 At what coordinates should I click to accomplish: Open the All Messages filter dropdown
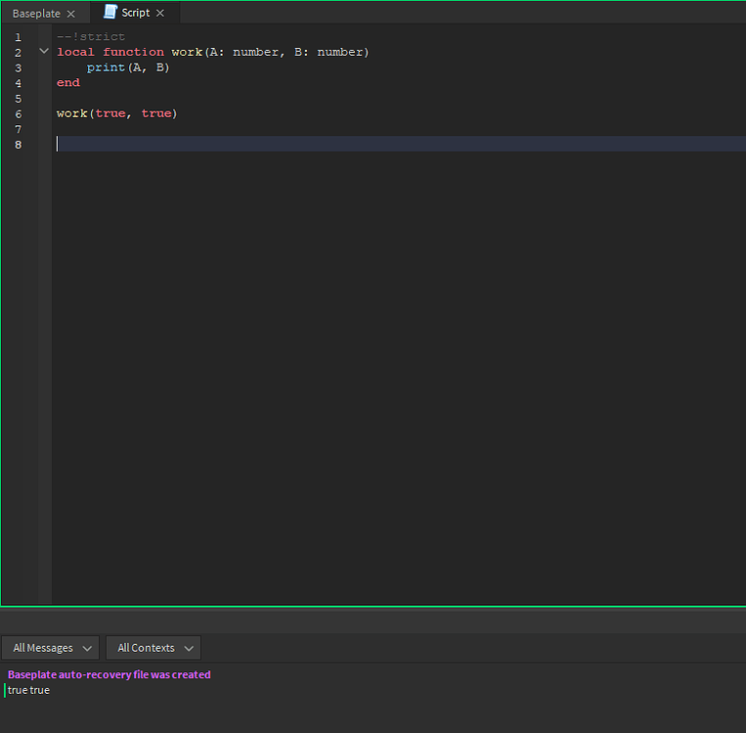[x=51, y=648]
